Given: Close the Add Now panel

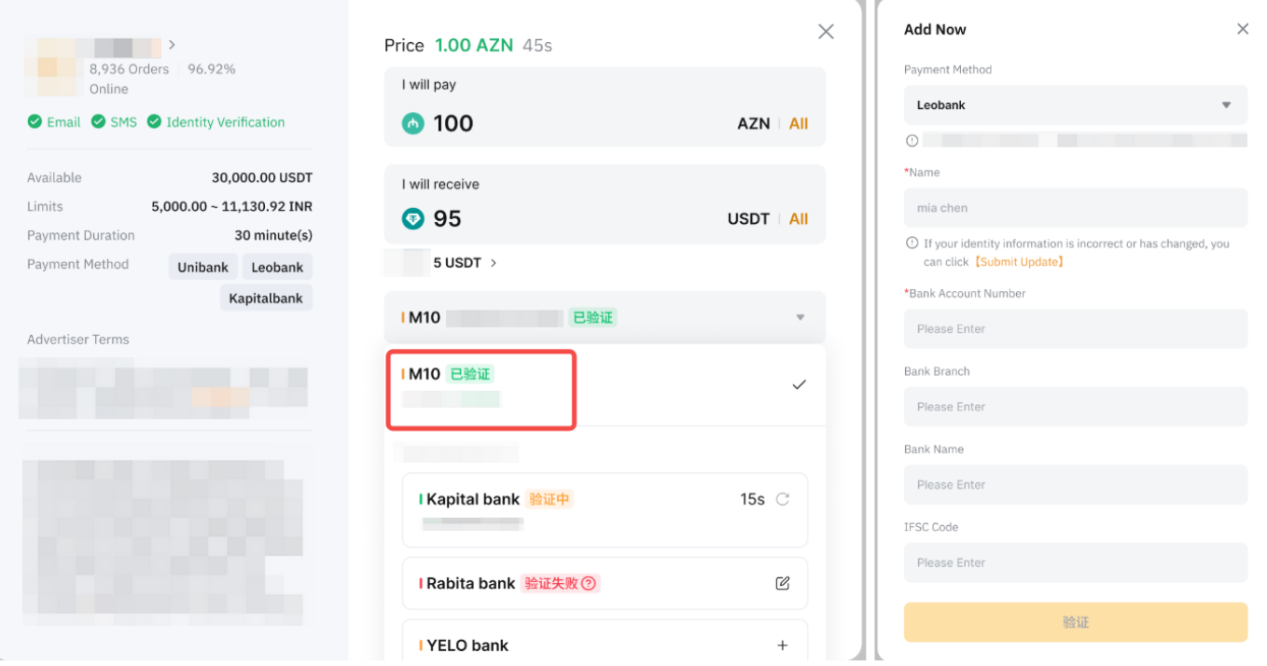Looking at the screenshot, I should pyautogui.click(x=1242, y=29).
